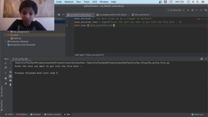Expand External Libraries node
The height and width of the screenshot is (117, 208).
(x=5, y=42)
